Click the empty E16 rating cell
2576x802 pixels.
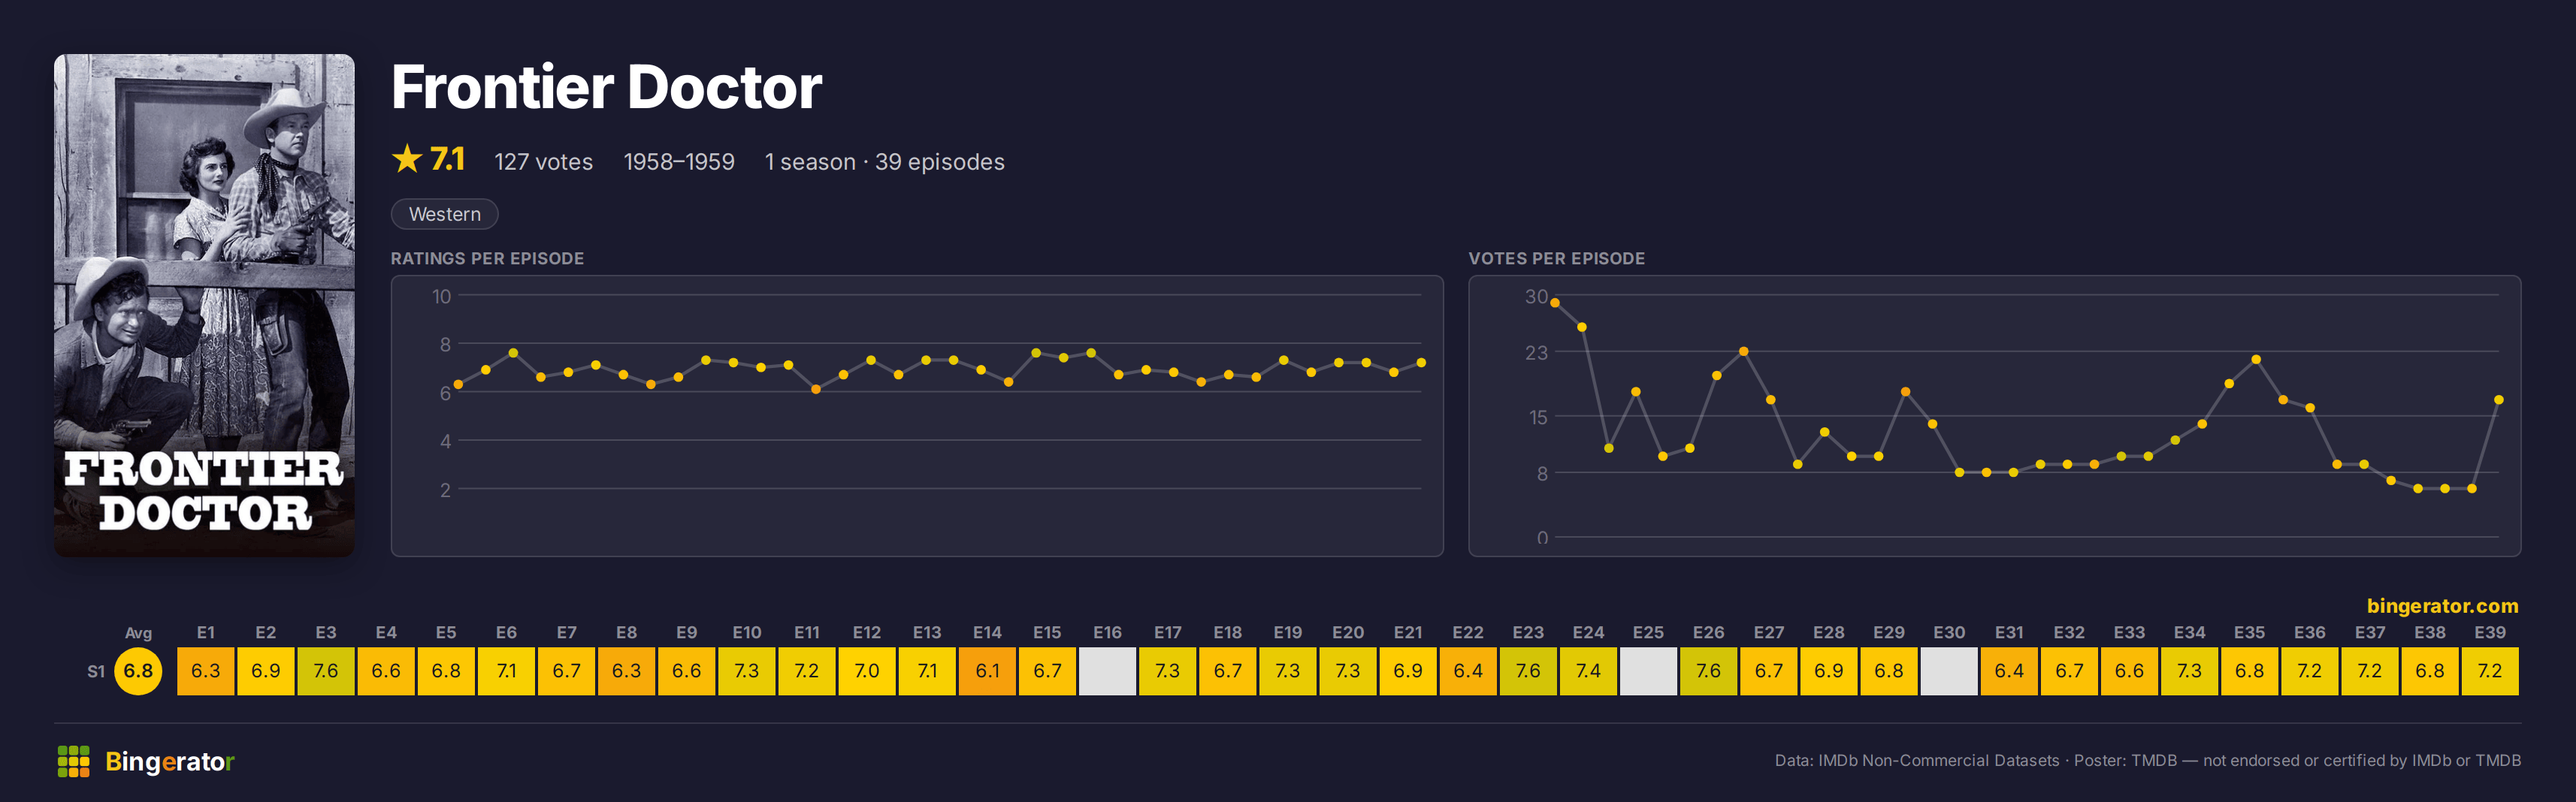(x=1107, y=670)
